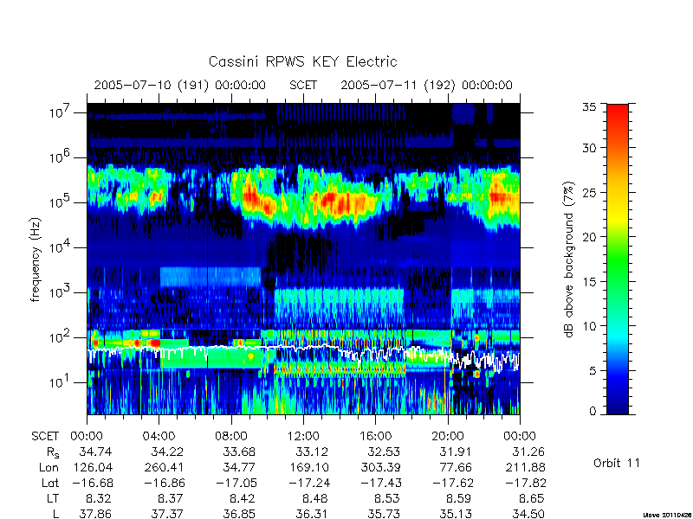Click the 30 tick on color scale
The image size is (693, 519).
point(589,147)
